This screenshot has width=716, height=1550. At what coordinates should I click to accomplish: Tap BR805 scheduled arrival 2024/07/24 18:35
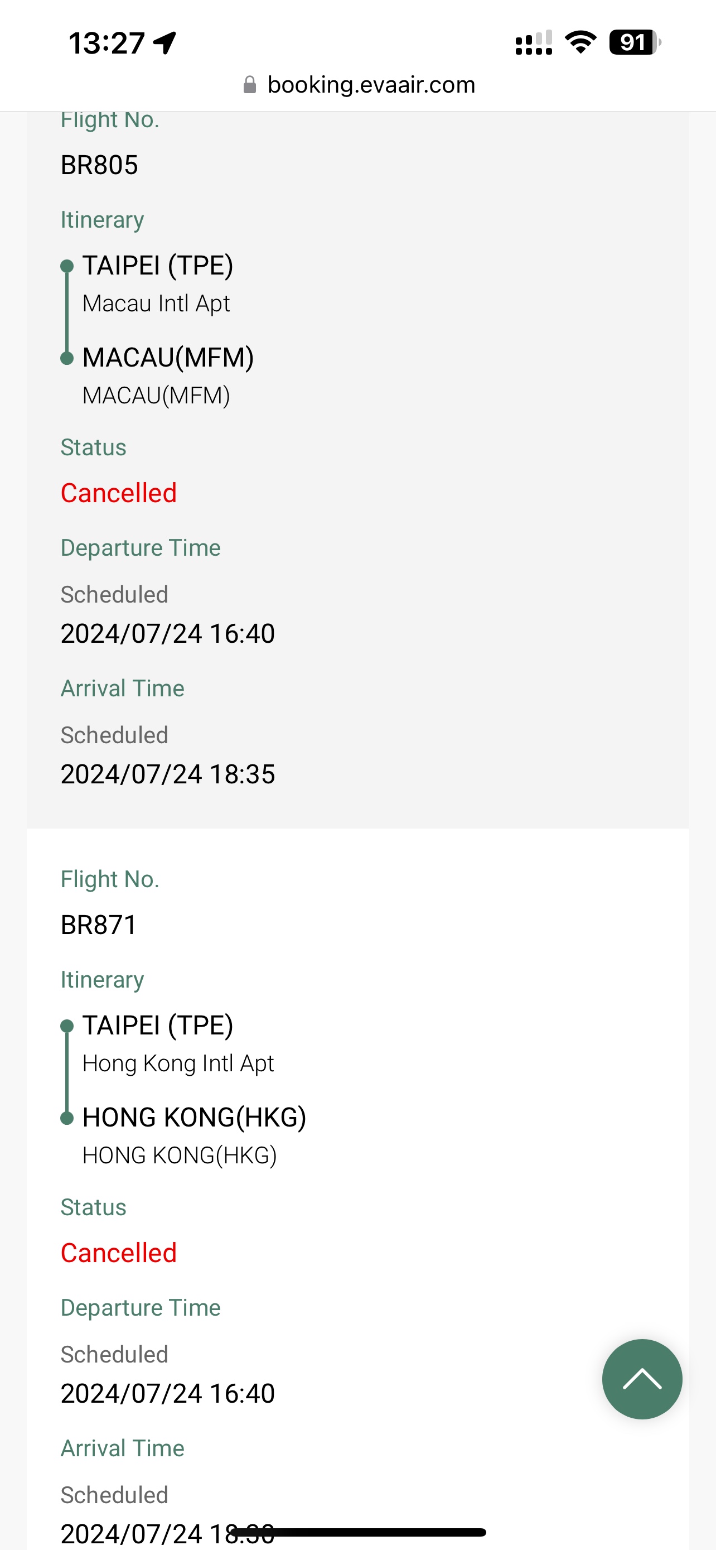click(x=168, y=774)
